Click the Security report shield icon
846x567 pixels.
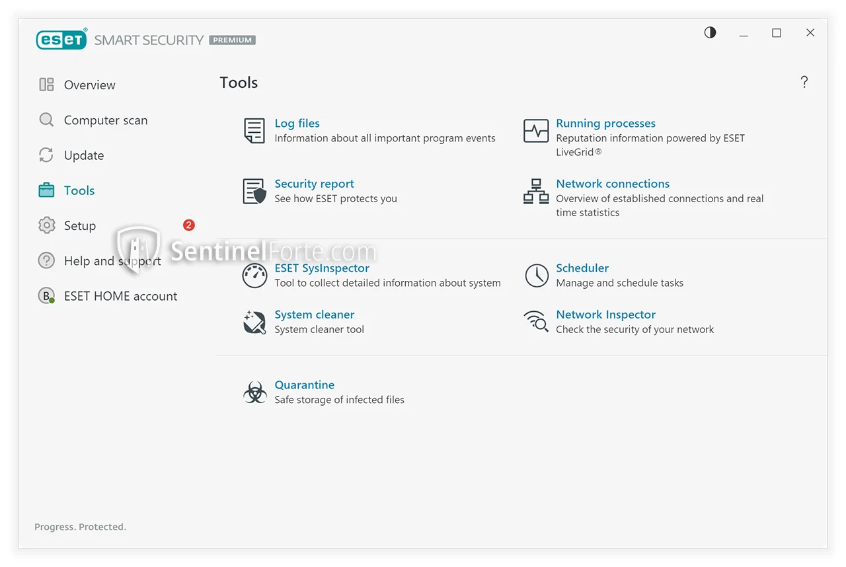pyautogui.click(x=254, y=191)
